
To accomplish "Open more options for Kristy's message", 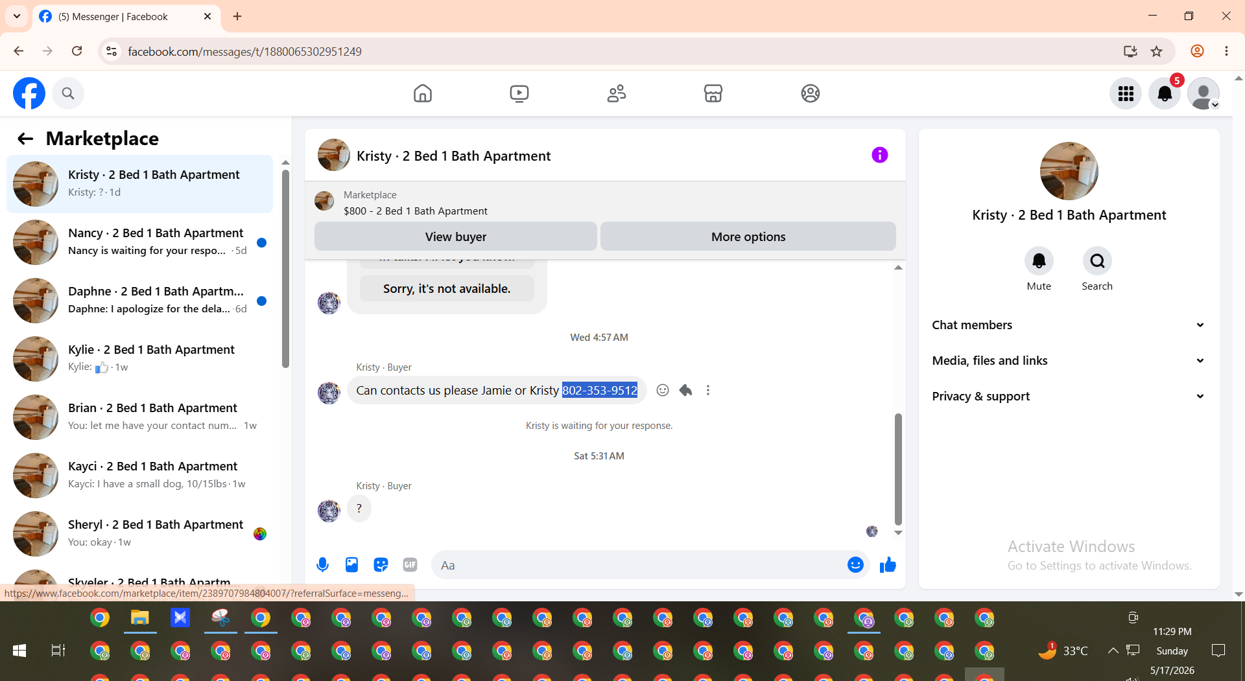I will 708,390.
